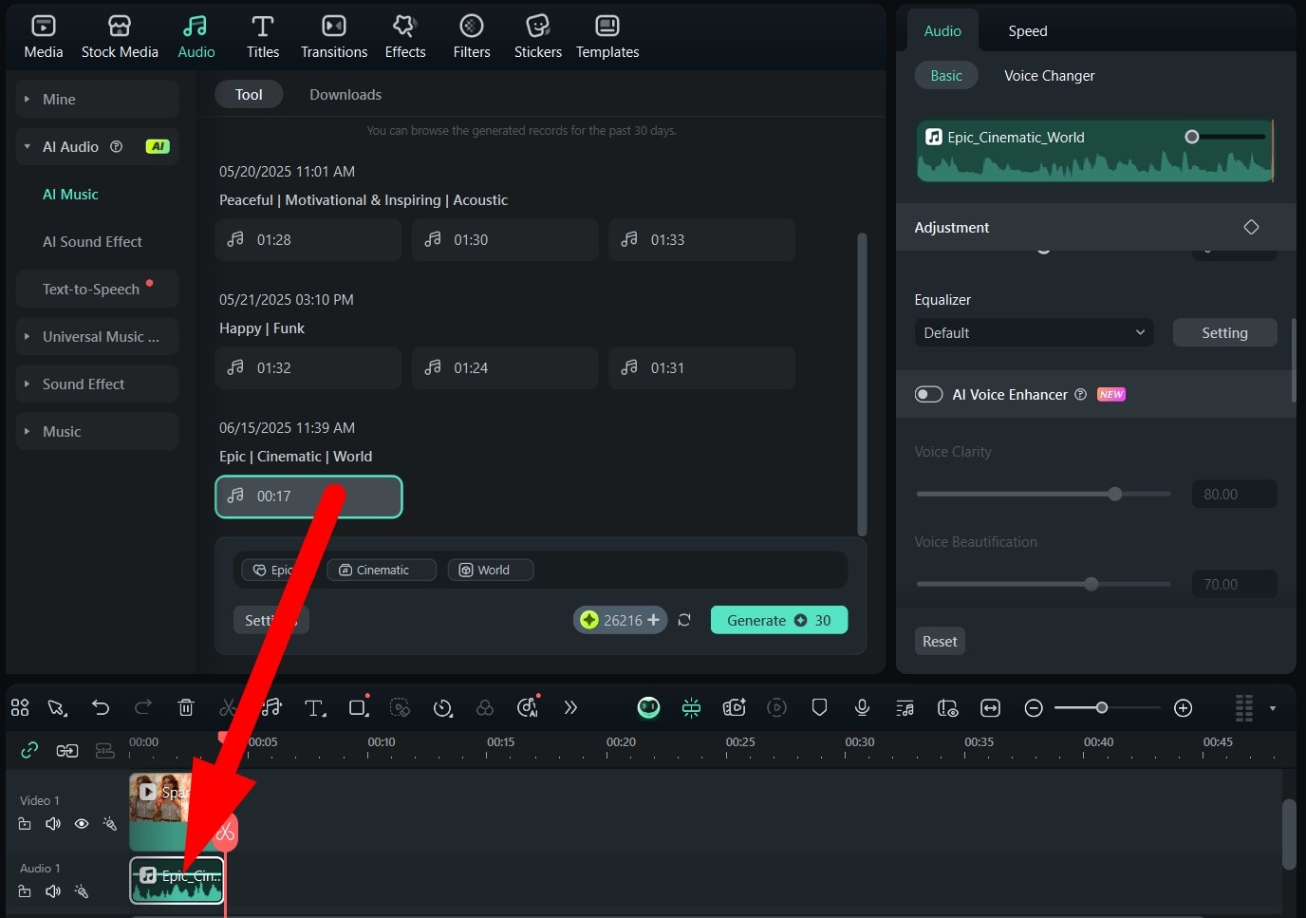Screen dimensions: 1306x918
Task: Select Text-to-Speech in the sidebar
Action: click(x=91, y=289)
